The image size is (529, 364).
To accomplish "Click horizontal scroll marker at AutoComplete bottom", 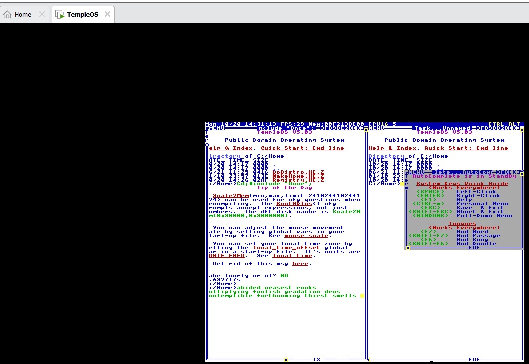I will tap(408, 248).
